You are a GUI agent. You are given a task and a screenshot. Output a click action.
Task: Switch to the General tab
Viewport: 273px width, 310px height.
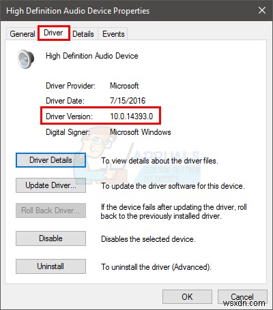point(22,34)
